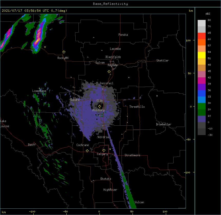The height and width of the screenshot is (215, 221).
Task: Select the red 60-65 dBZ legend swatch
Action: [x=202, y=36]
